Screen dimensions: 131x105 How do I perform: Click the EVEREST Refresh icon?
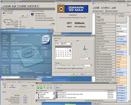pos(47,88)
